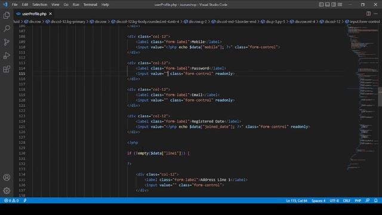
Task: Expand breadcrumb div.col-12.bg-primary
Action: pos(66,21)
